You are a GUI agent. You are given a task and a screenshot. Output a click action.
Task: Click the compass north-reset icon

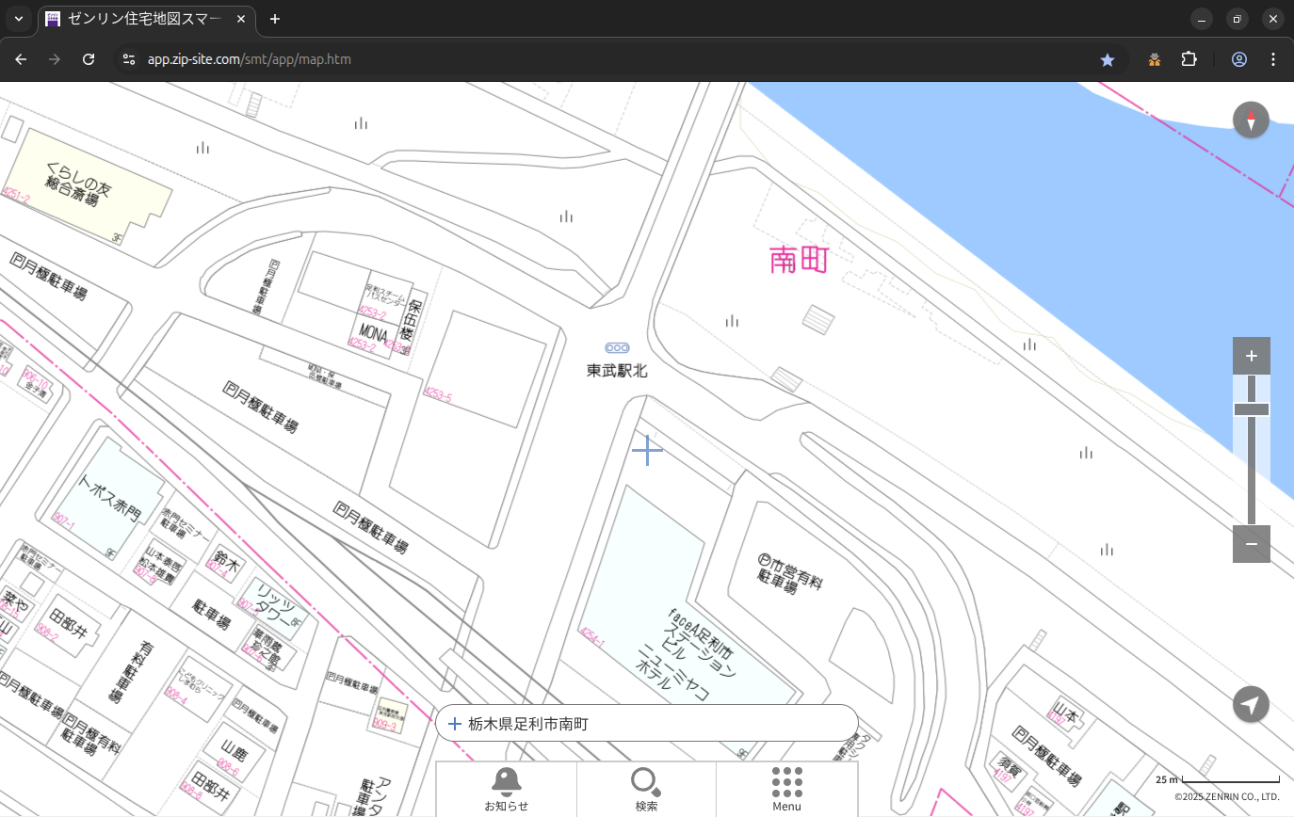tap(1251, 120)
